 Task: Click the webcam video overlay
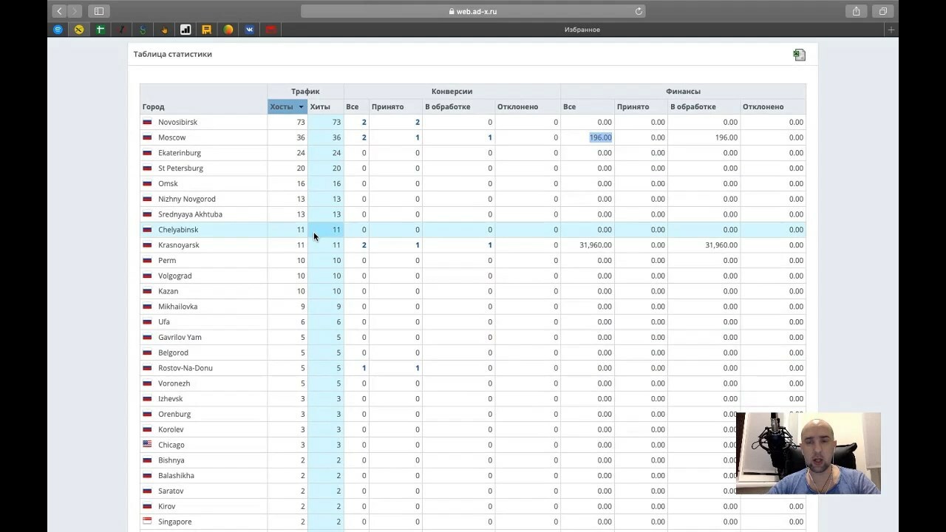809,453
